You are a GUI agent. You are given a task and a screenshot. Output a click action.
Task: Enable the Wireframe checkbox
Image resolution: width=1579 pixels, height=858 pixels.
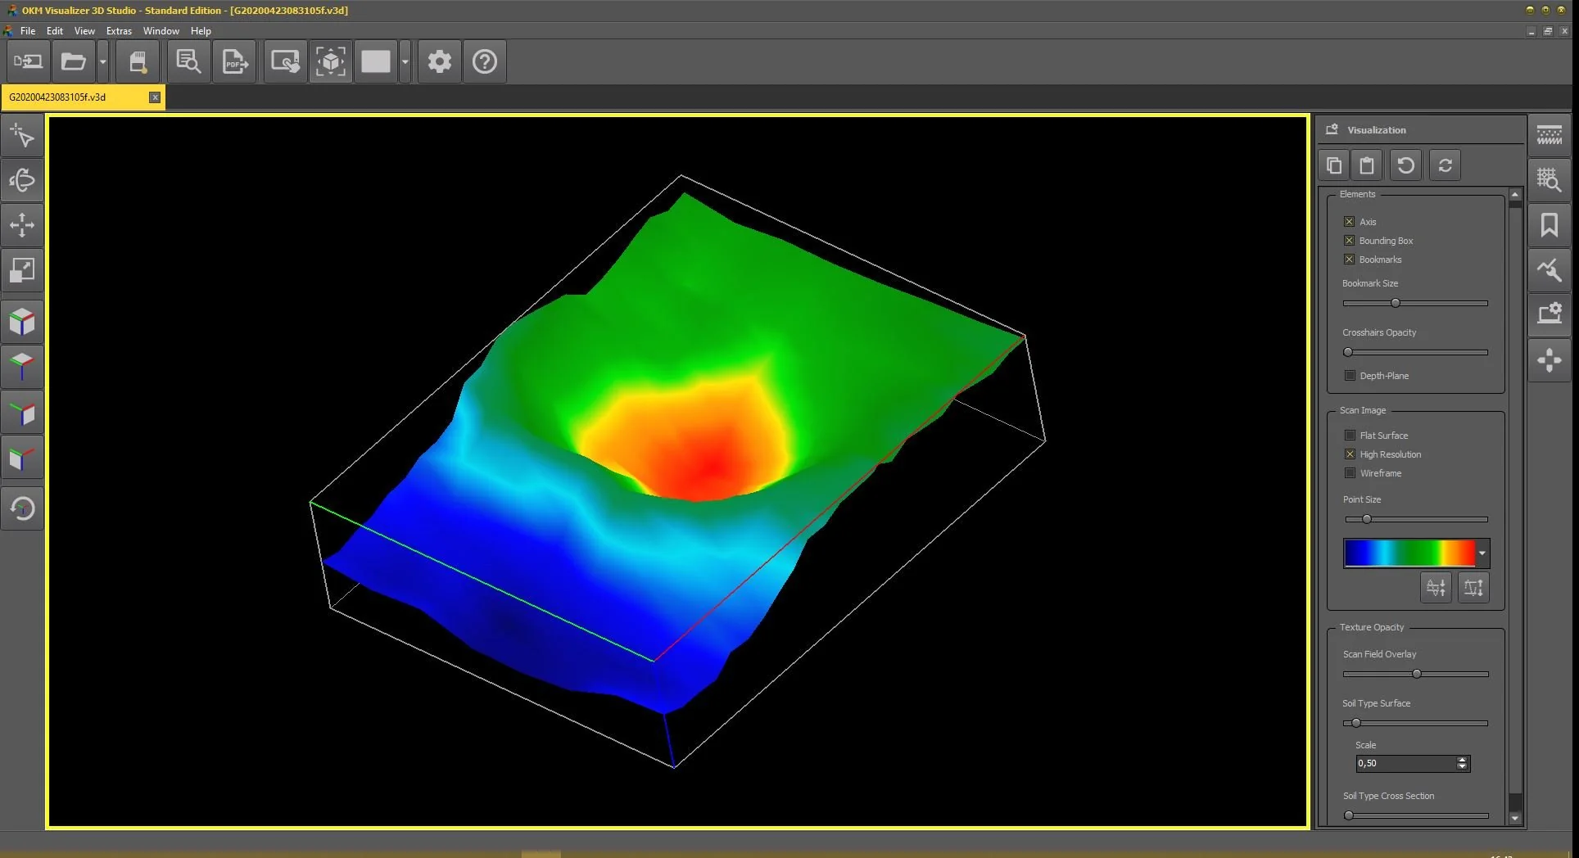(1350, 473)
